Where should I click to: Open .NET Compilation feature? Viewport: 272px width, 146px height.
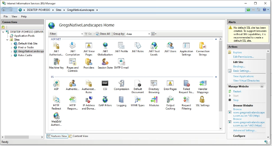[73, 49]
